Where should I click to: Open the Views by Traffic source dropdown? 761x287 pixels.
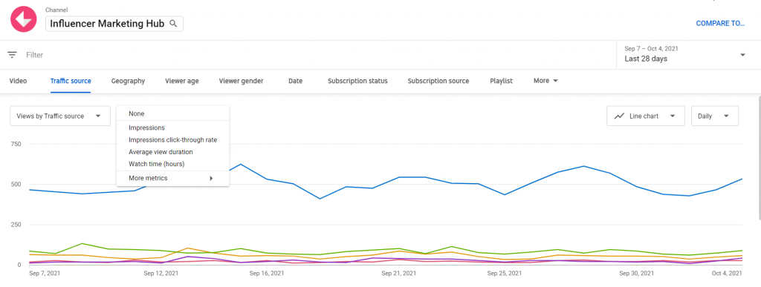60,116
